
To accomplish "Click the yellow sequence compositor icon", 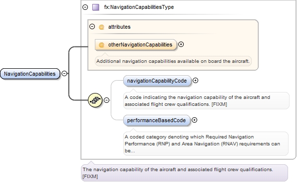I will [x=95, y=100].
